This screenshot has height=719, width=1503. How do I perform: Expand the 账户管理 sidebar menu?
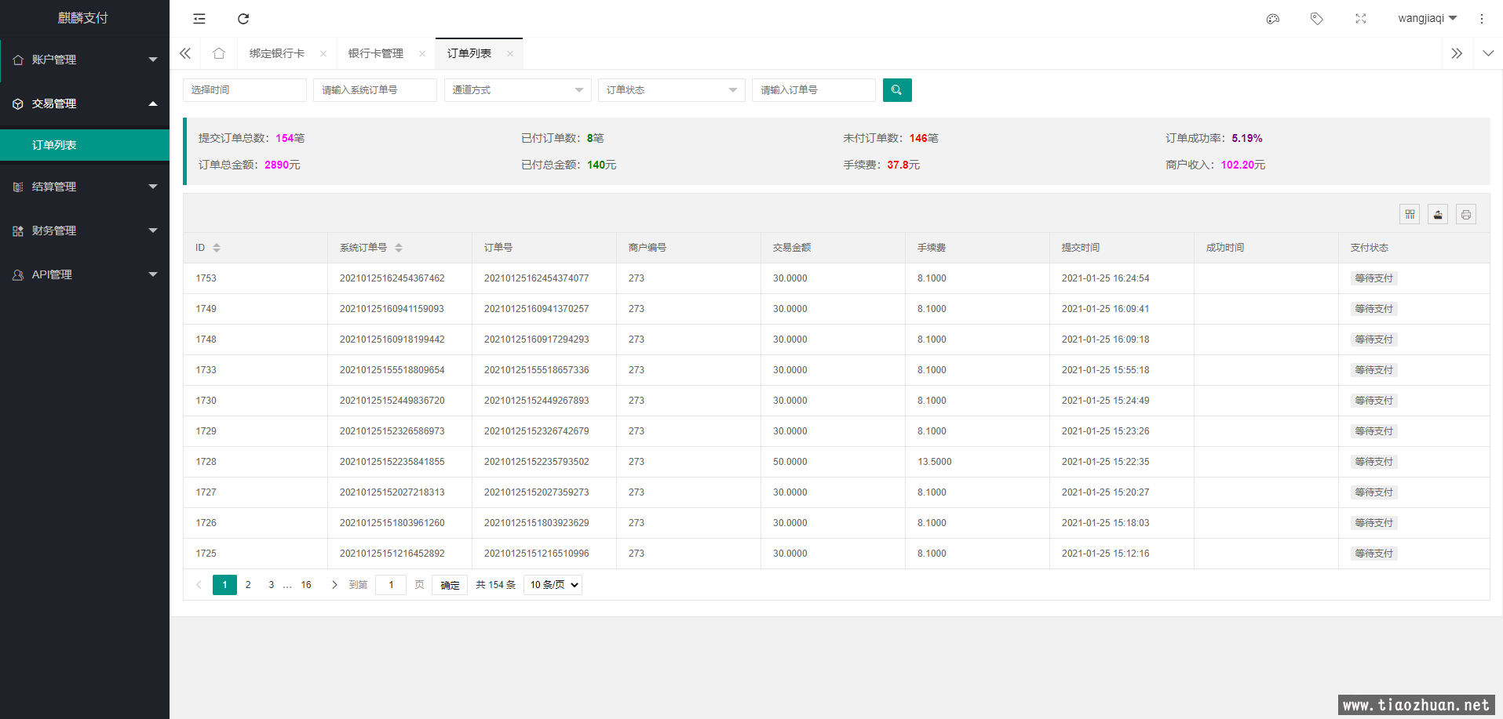85,60
